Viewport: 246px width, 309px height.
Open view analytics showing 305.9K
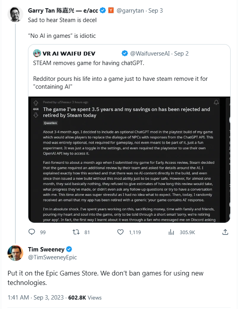pyautogui.click(x=171, y=232)
